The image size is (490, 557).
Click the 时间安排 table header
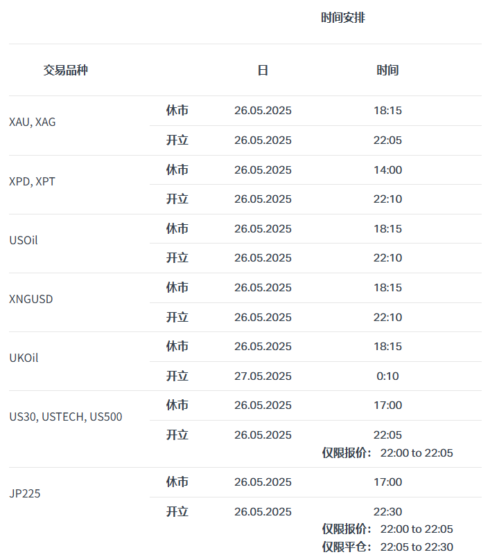[342, 18]
